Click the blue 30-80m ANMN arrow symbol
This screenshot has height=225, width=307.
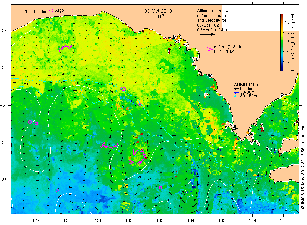[236, 92]
